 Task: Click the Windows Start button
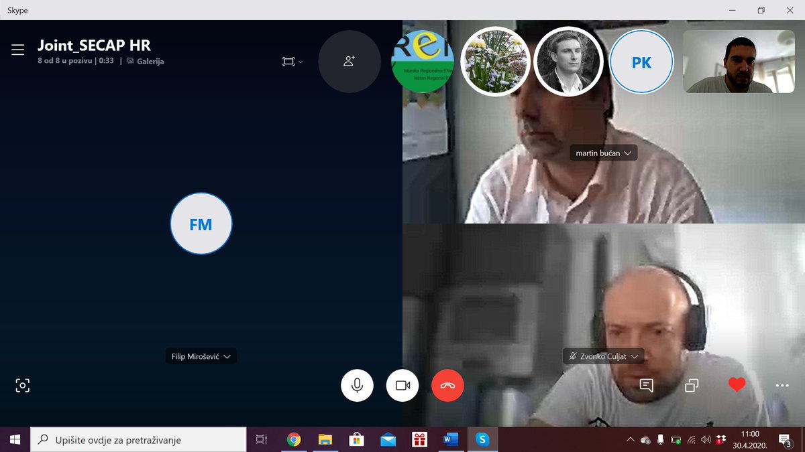[15, 440]
